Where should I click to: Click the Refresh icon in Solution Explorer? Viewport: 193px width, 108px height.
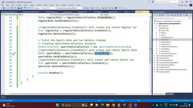[x=175, y=15]
